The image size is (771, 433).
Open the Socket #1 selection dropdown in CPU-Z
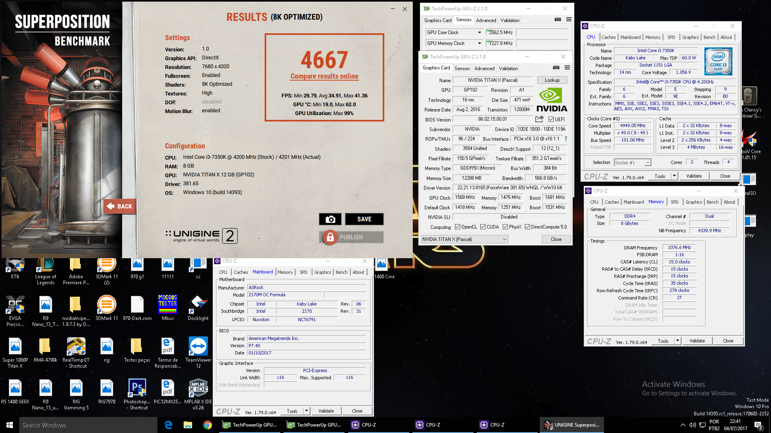click(x=632, y=162)
